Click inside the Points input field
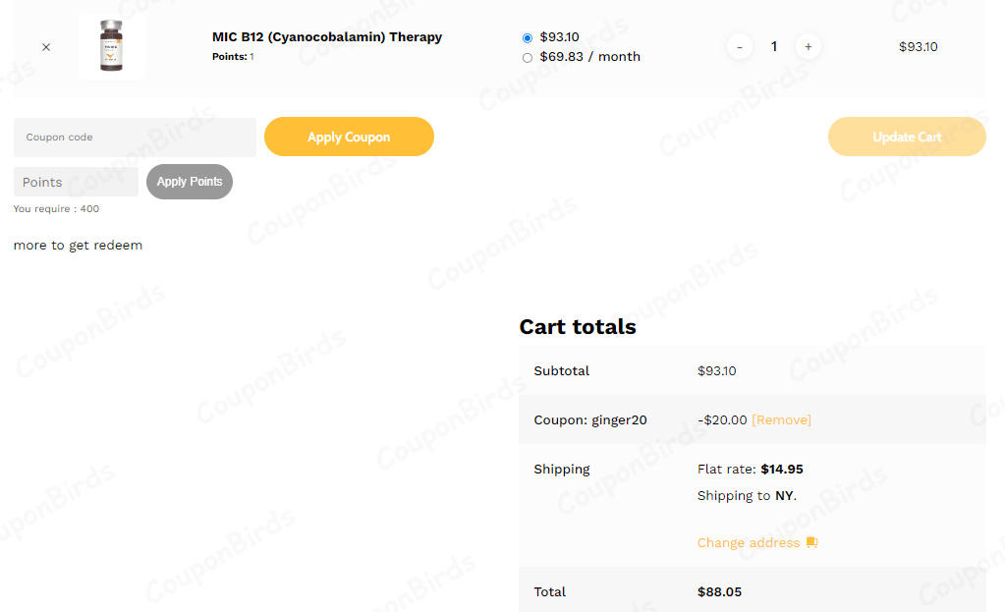Screen dimensions: 1005x612 pos(76,182)
